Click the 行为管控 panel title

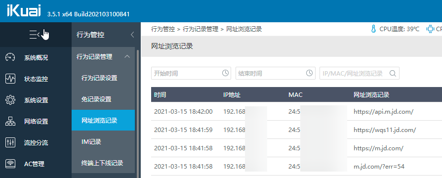click(90, 35)
